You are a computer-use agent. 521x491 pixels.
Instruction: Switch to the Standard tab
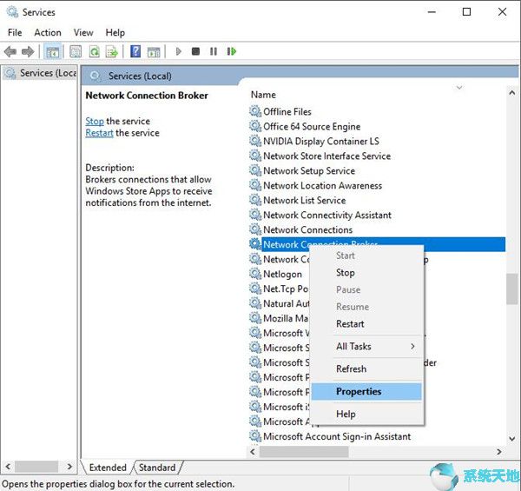tap(157, 468)
